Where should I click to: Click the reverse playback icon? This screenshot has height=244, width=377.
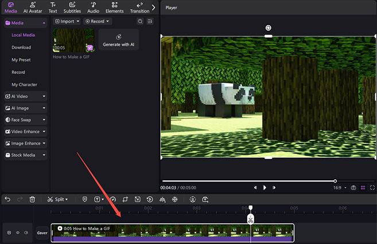tap(150, 199)
